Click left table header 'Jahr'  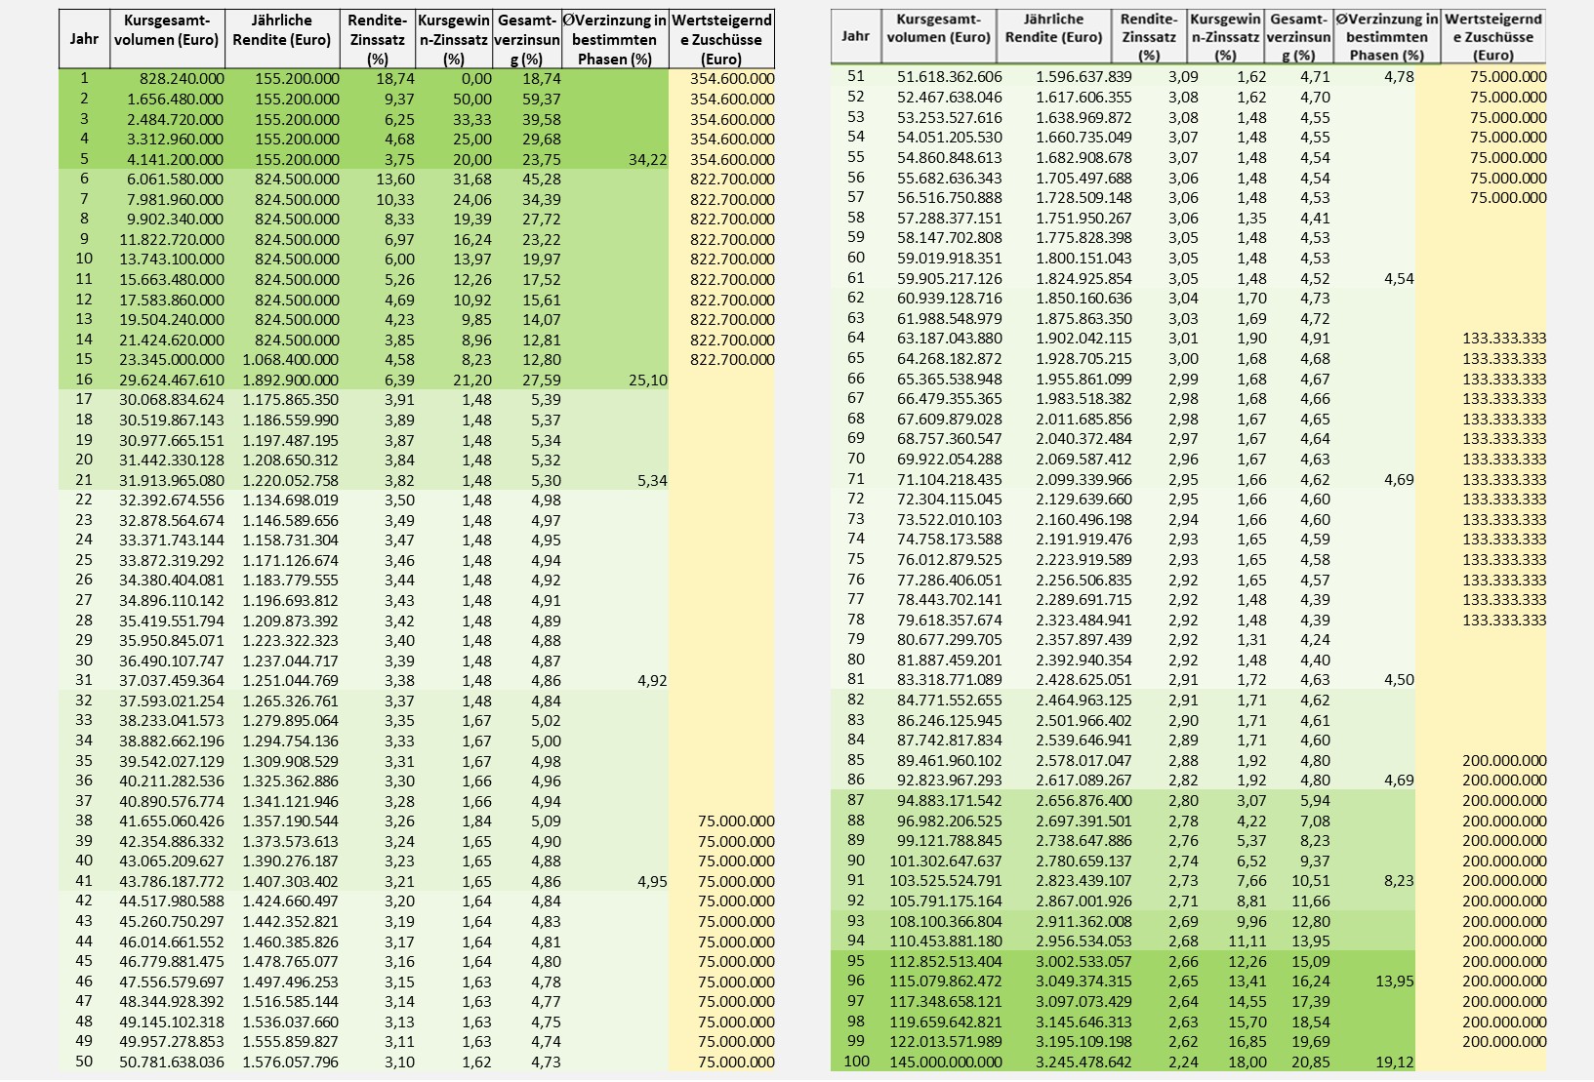[x=84, y=39]
